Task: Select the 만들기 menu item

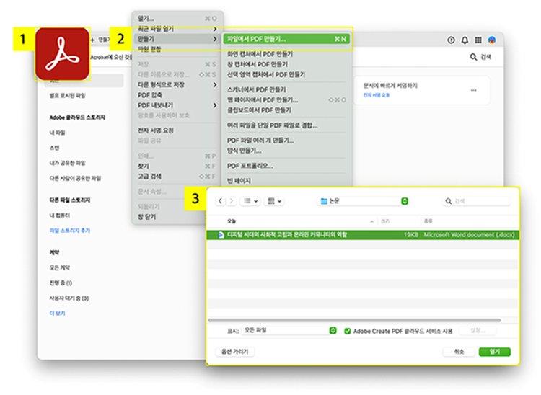Action: pyautogui.click(x=177, y=39)
